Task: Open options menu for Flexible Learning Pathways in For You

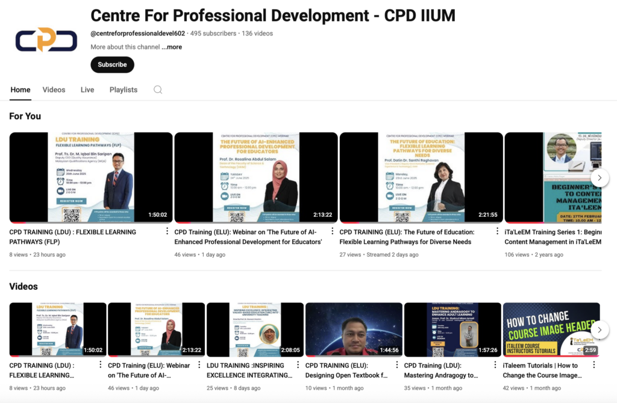Action: 167,231
